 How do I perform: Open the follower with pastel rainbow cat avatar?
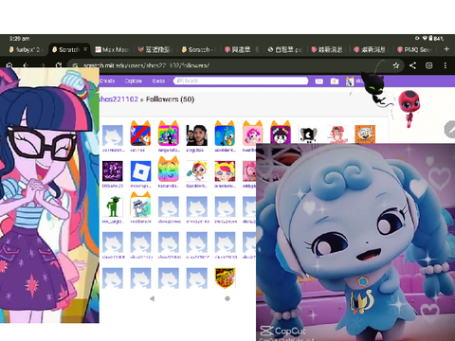click(169, 171)
